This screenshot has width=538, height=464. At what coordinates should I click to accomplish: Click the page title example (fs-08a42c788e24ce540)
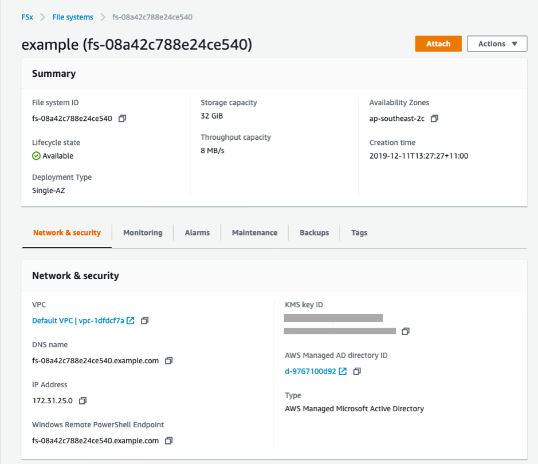tap(137, 45)
